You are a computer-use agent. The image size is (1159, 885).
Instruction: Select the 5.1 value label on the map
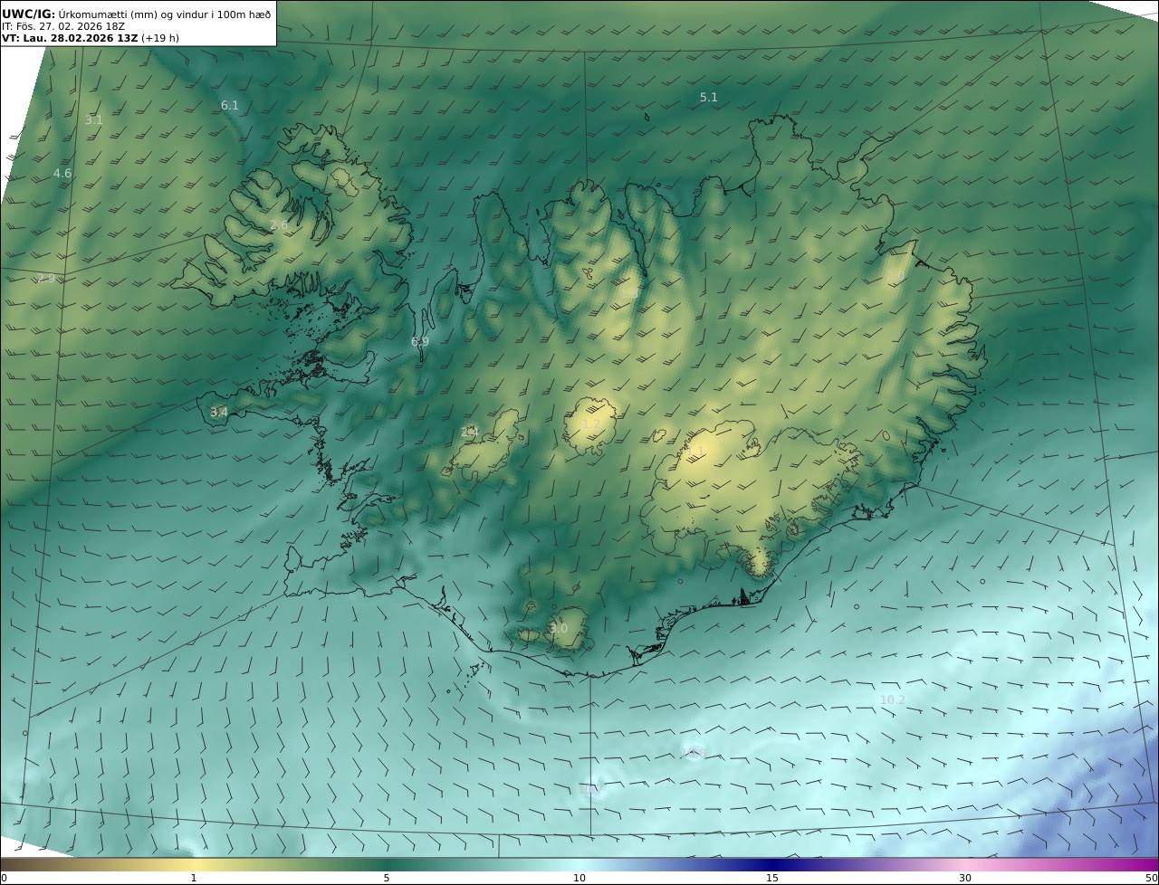coord(709,97)
